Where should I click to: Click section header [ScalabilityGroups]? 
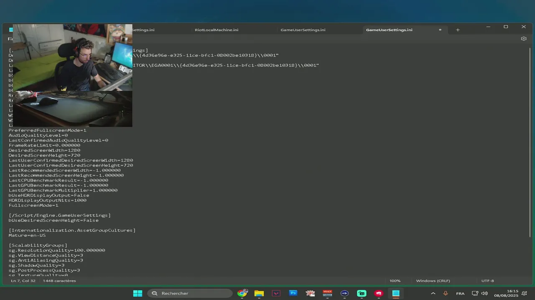point(38,245)
